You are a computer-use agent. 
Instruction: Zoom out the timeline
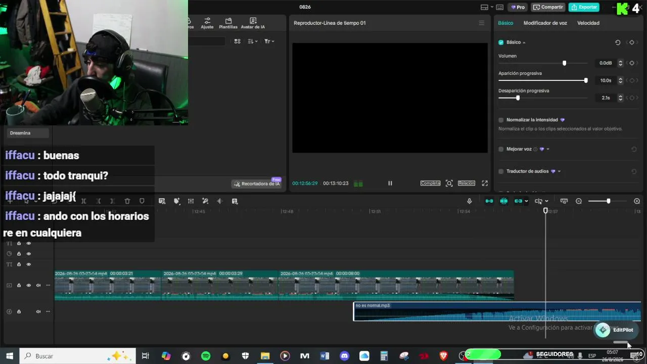point(579,201)
